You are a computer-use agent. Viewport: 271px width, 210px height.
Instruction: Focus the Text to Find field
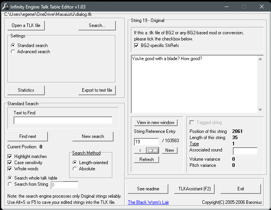click(x=63, y=120)
